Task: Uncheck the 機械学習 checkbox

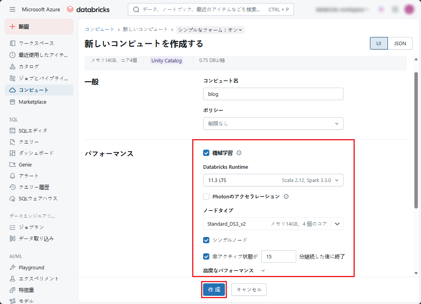Action: [207, 153]
